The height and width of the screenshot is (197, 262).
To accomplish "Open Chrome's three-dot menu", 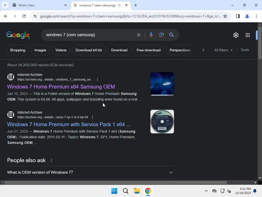I will (256, 16).
